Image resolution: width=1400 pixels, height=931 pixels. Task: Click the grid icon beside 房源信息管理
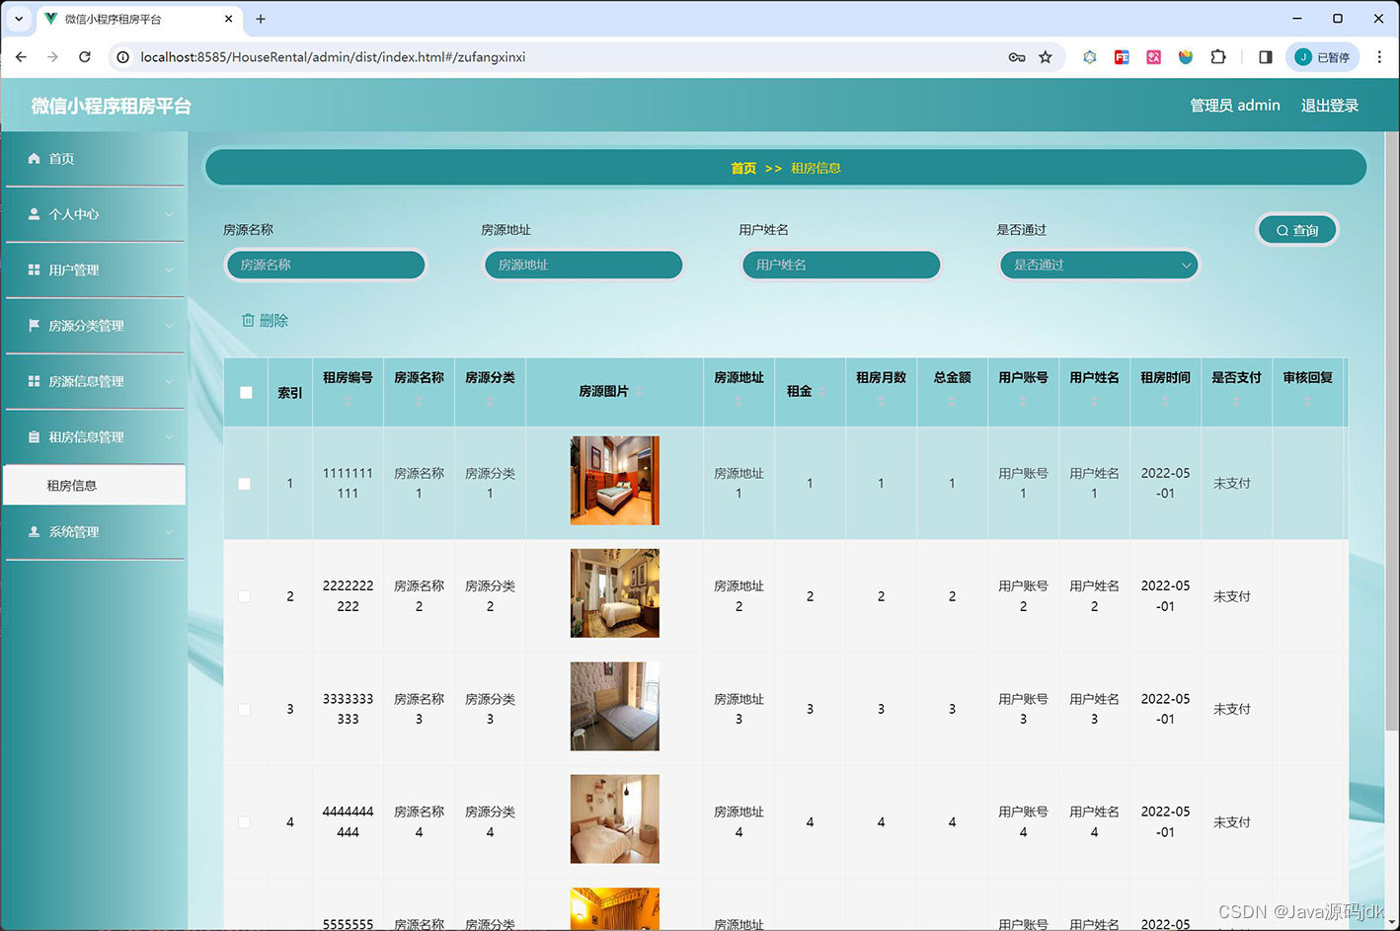pos(34,381)
